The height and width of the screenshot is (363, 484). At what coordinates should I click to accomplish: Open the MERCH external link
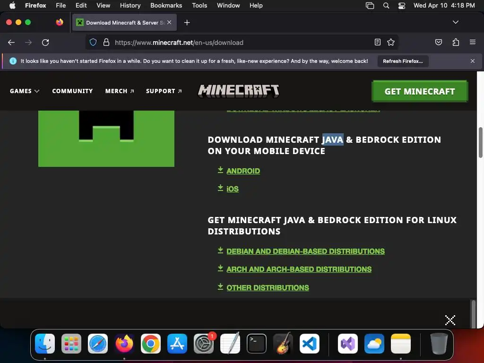120,91
